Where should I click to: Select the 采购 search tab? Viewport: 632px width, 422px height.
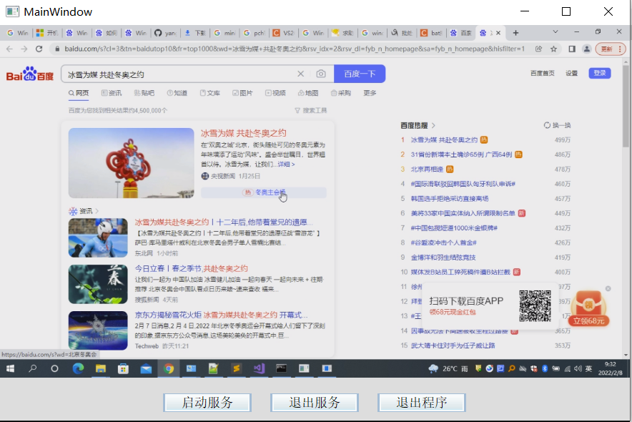pyautogui.click(x=341, y=93)
